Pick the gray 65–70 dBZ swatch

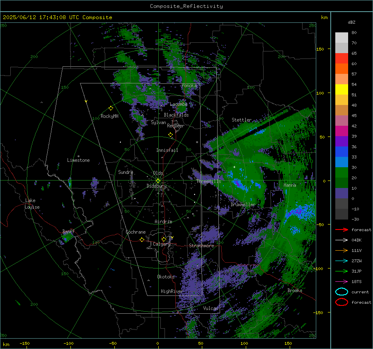342,48
